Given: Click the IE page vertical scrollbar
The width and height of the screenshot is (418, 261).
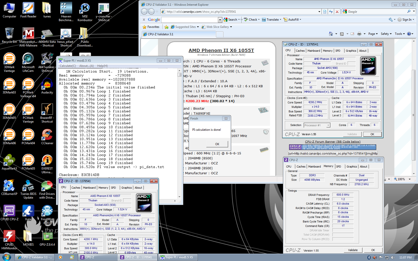Looking at the screenshot, I should 413,107.
